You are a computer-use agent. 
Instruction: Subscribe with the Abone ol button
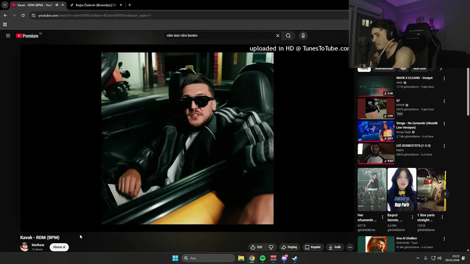(x=59, y=247)
